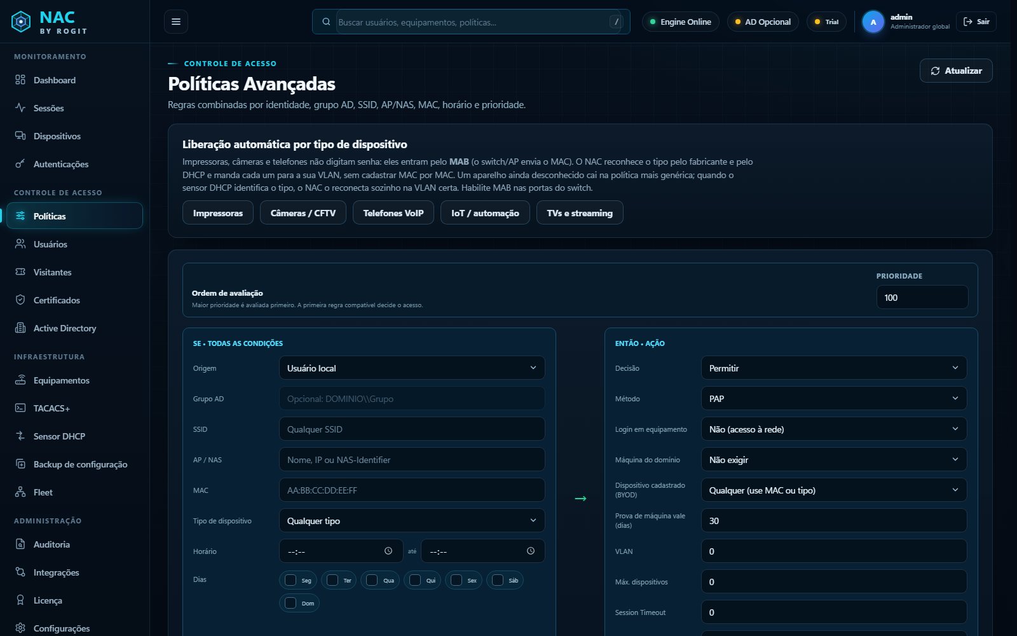
Task: Click the Prioridade input field
Action: click(922, 297)
